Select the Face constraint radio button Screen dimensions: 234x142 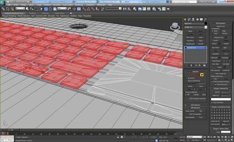pyautogui.click(x=212, y=33)
